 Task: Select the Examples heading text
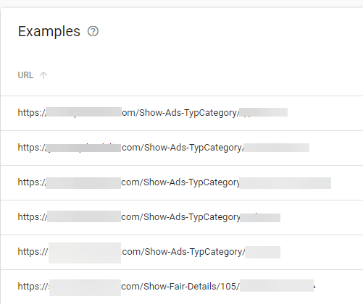click(x=49, y=31)
